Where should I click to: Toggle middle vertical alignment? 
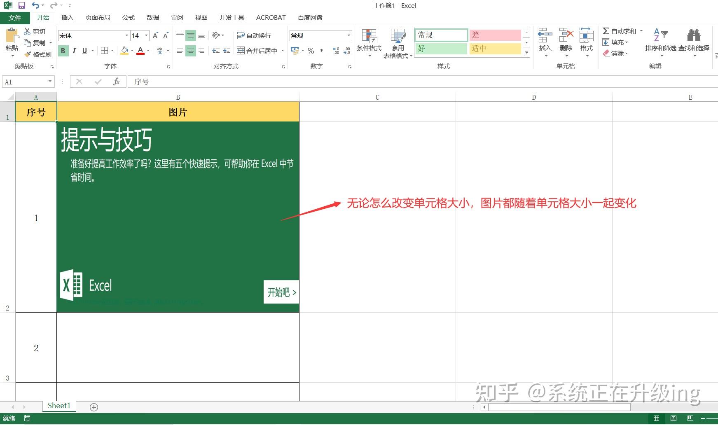click(x=190, y=35)
